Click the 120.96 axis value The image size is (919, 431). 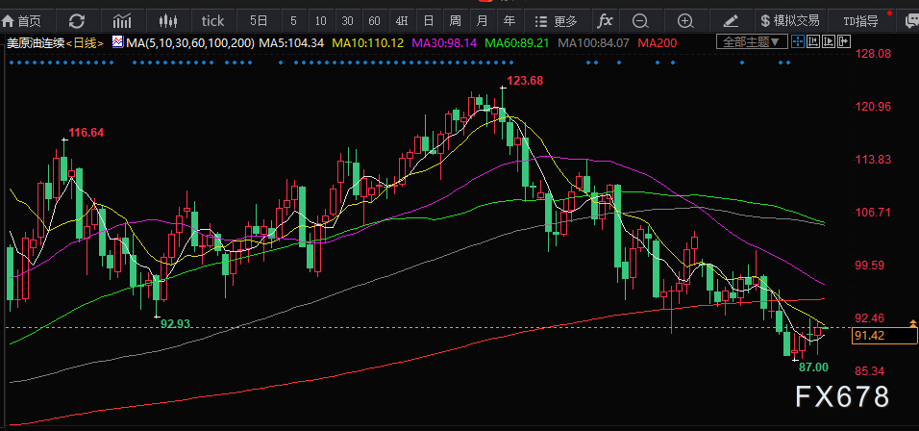pyautogui.click(x=873, y=106)
